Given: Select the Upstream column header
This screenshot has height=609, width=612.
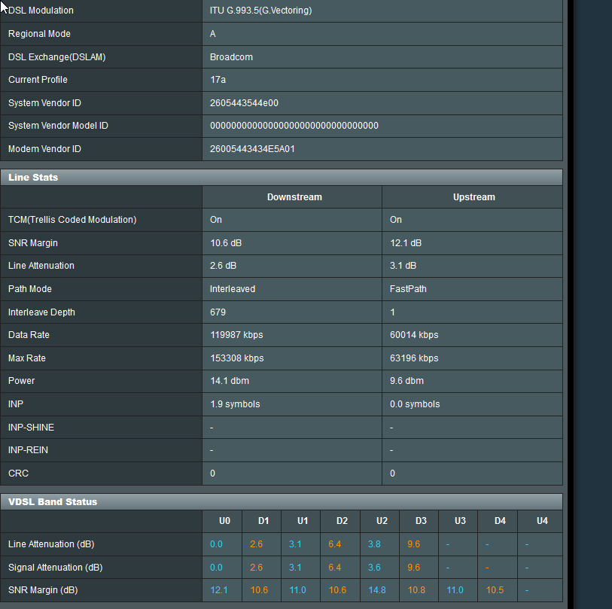Looking at the screenshot, I should point(473,197).
